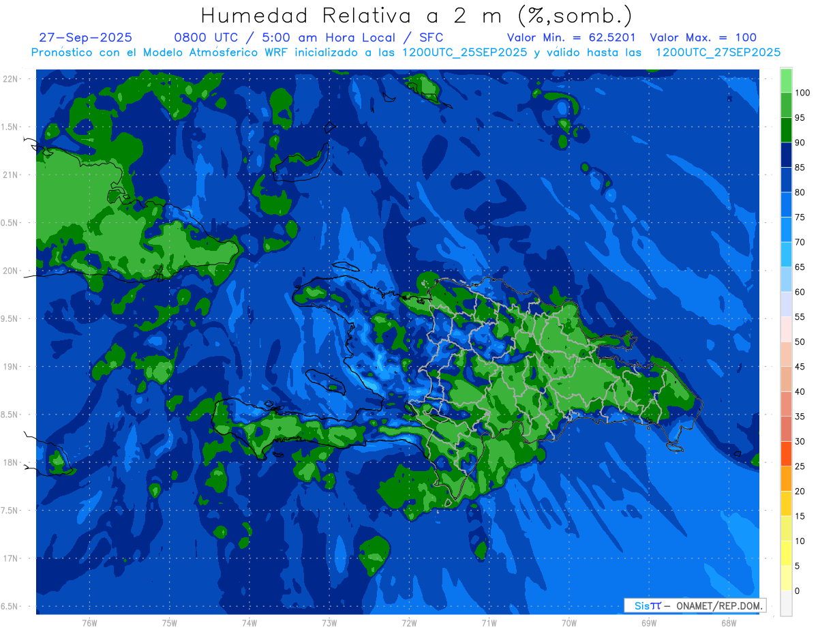Click the '70W' longitude axis label

[569, 623]
